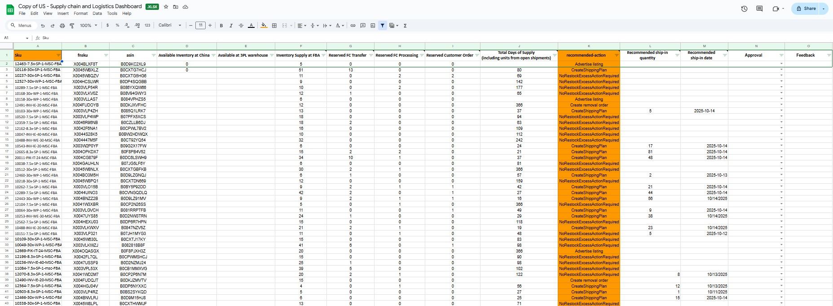The height and width of the screenshot is (306, 833).
Task: Open the fill color picker
Action: [x=264, y=26]
